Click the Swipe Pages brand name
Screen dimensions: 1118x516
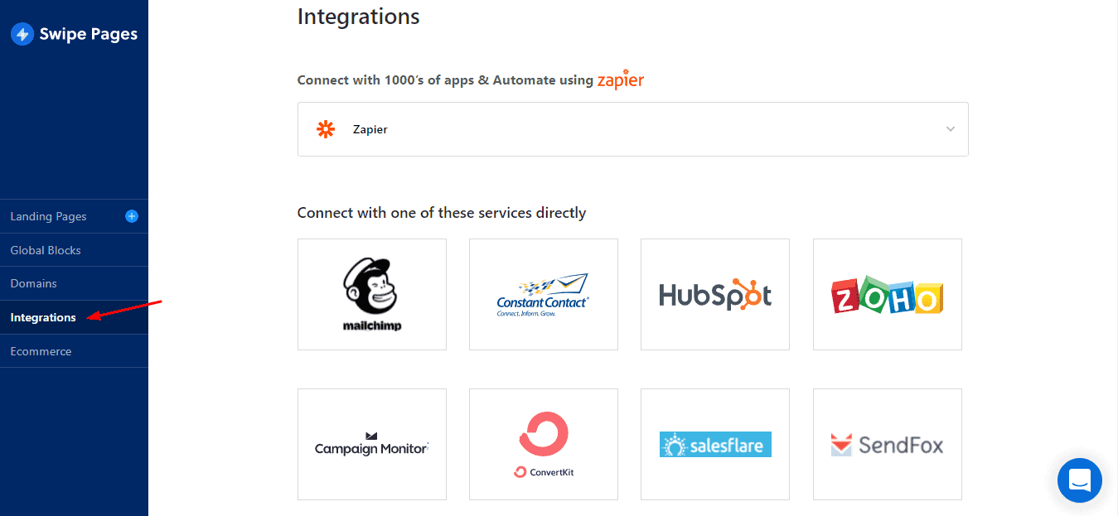pyautogui.click(x=89, y=34)
